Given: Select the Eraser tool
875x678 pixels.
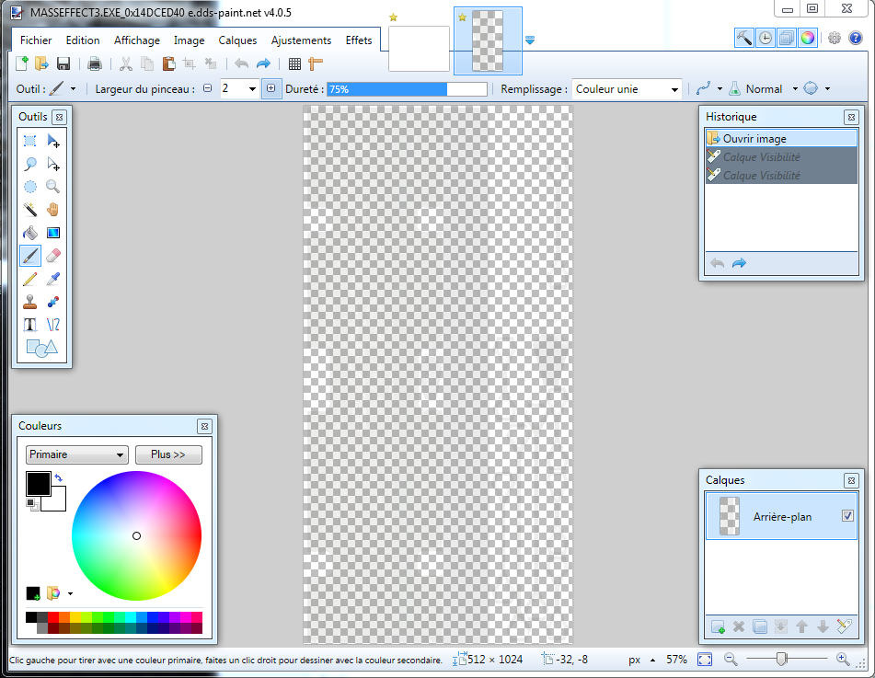Looking at the screenshot, I should coord(53,256).
